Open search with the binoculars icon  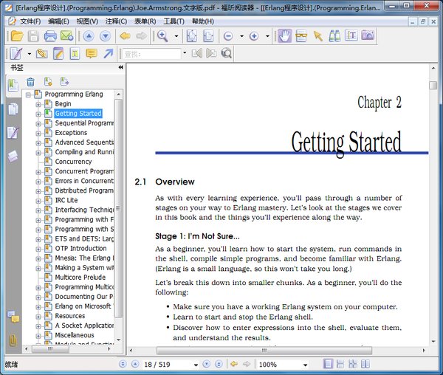[x=334, y=36]
